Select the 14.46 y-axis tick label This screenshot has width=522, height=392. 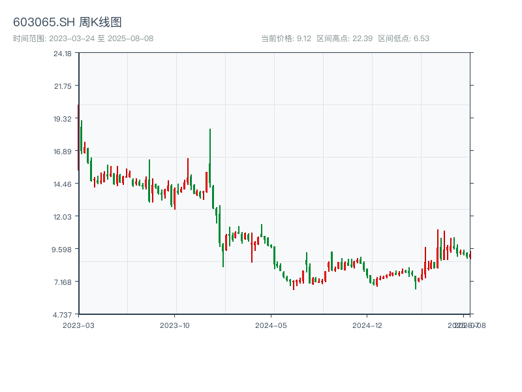click(x=63, y=184)
